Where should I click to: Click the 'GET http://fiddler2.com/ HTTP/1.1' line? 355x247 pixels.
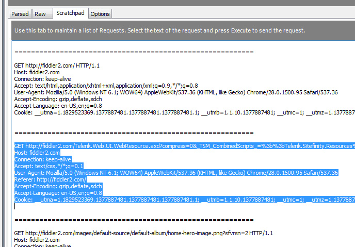(x=57, y=65)
